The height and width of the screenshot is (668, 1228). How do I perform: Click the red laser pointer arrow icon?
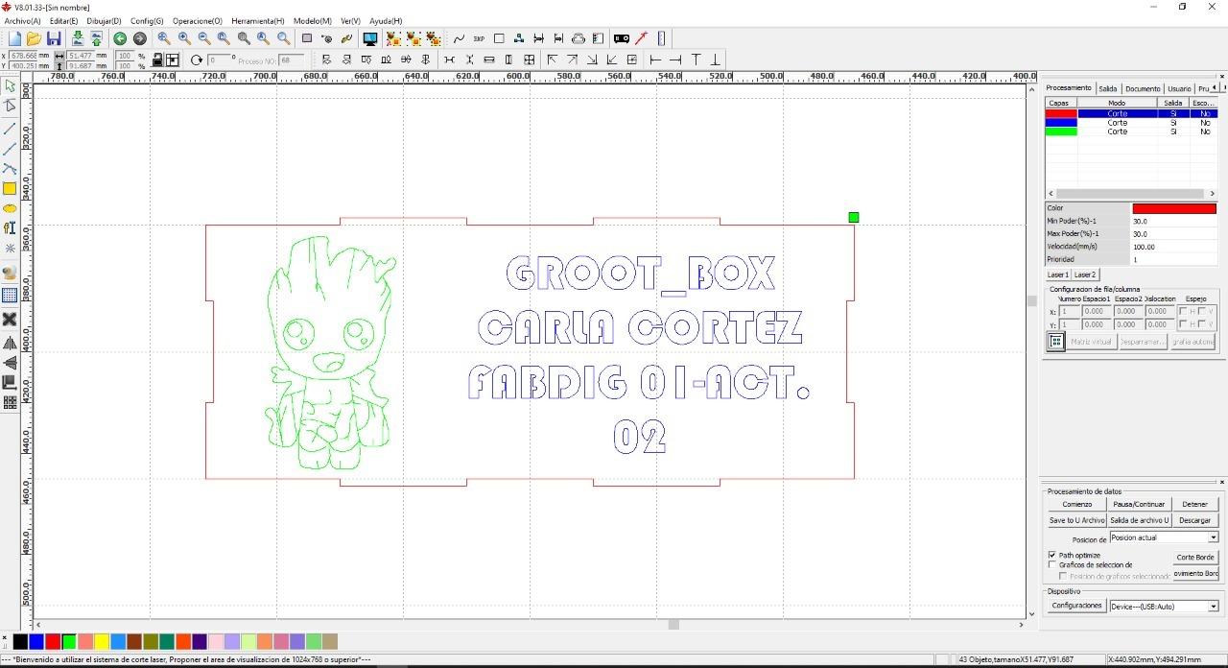pyautogui.click(x=642, y=38)
